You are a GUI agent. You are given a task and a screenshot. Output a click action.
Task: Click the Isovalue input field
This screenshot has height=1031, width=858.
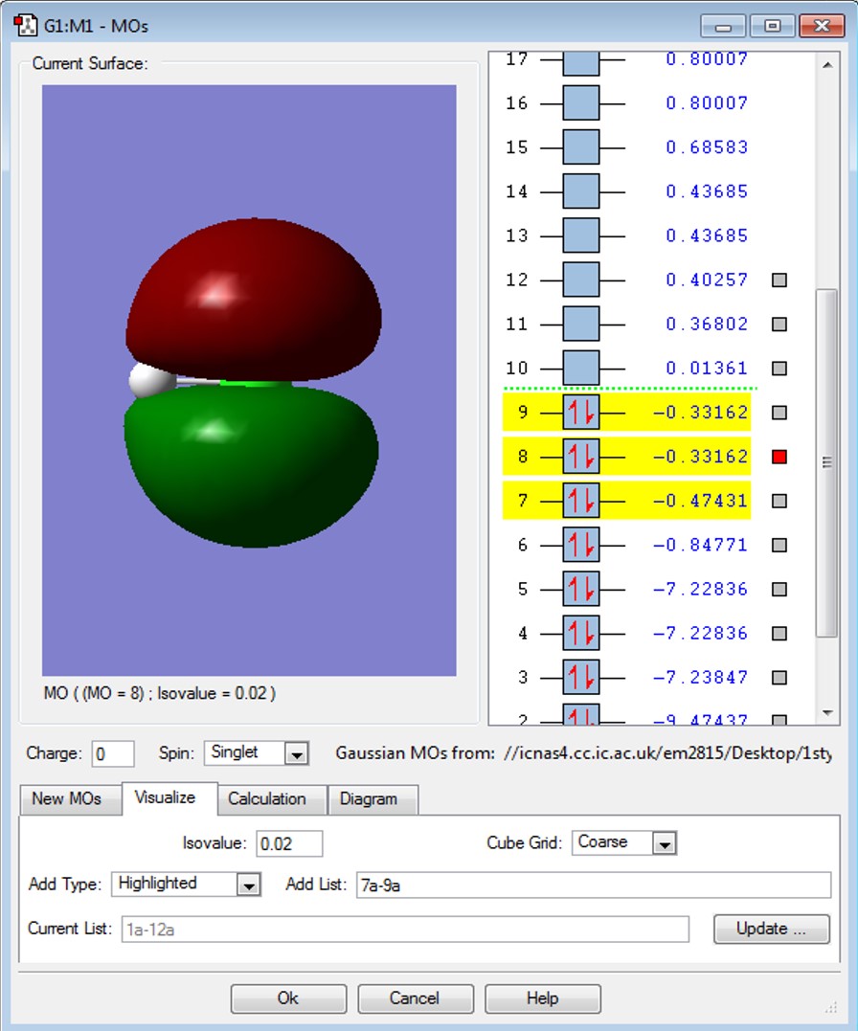289,843
